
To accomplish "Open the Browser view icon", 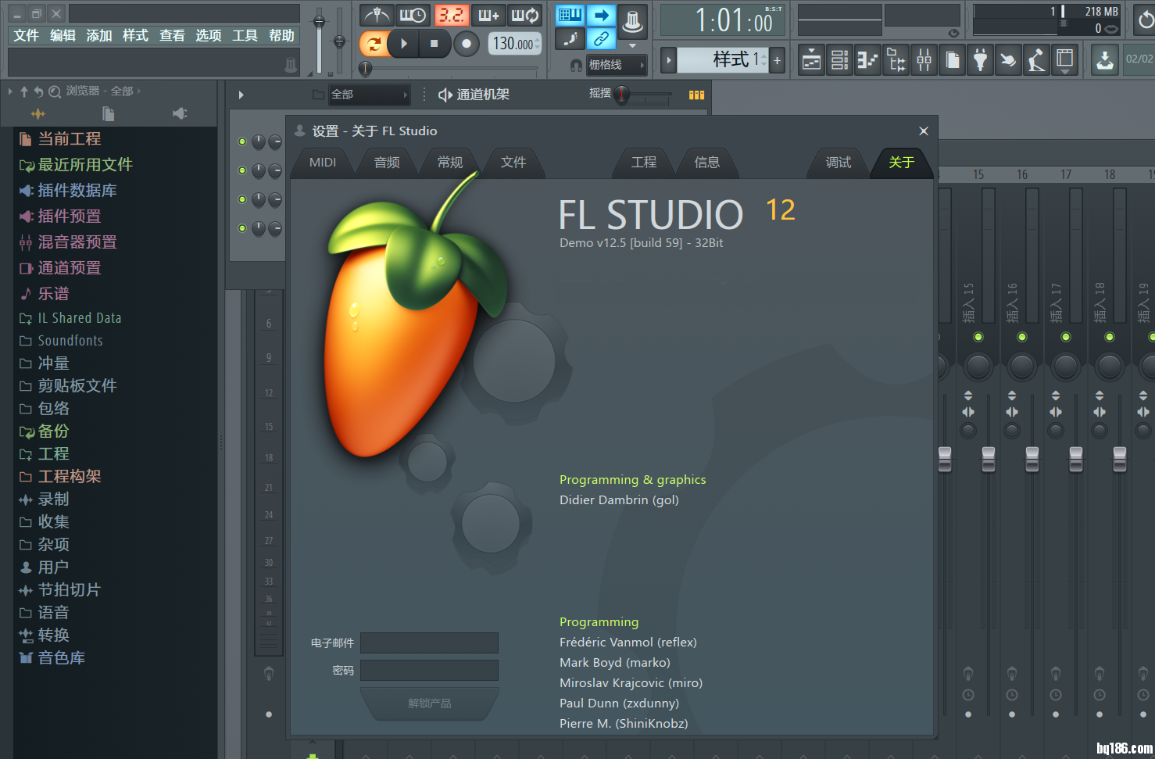I will (x=896, y=59).
